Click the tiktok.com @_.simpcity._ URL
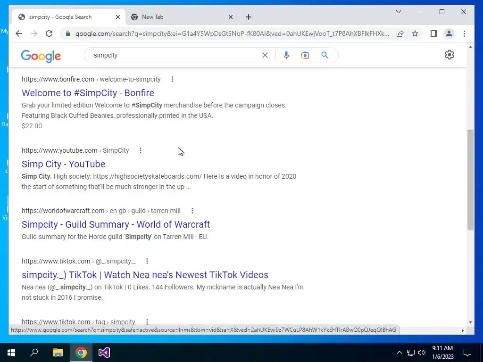The image size is (483, 362). coord(79,261)
